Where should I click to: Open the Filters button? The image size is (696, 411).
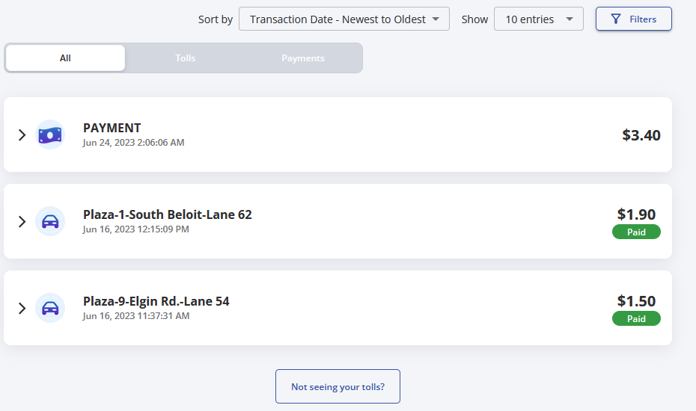(x=633, y=19)
